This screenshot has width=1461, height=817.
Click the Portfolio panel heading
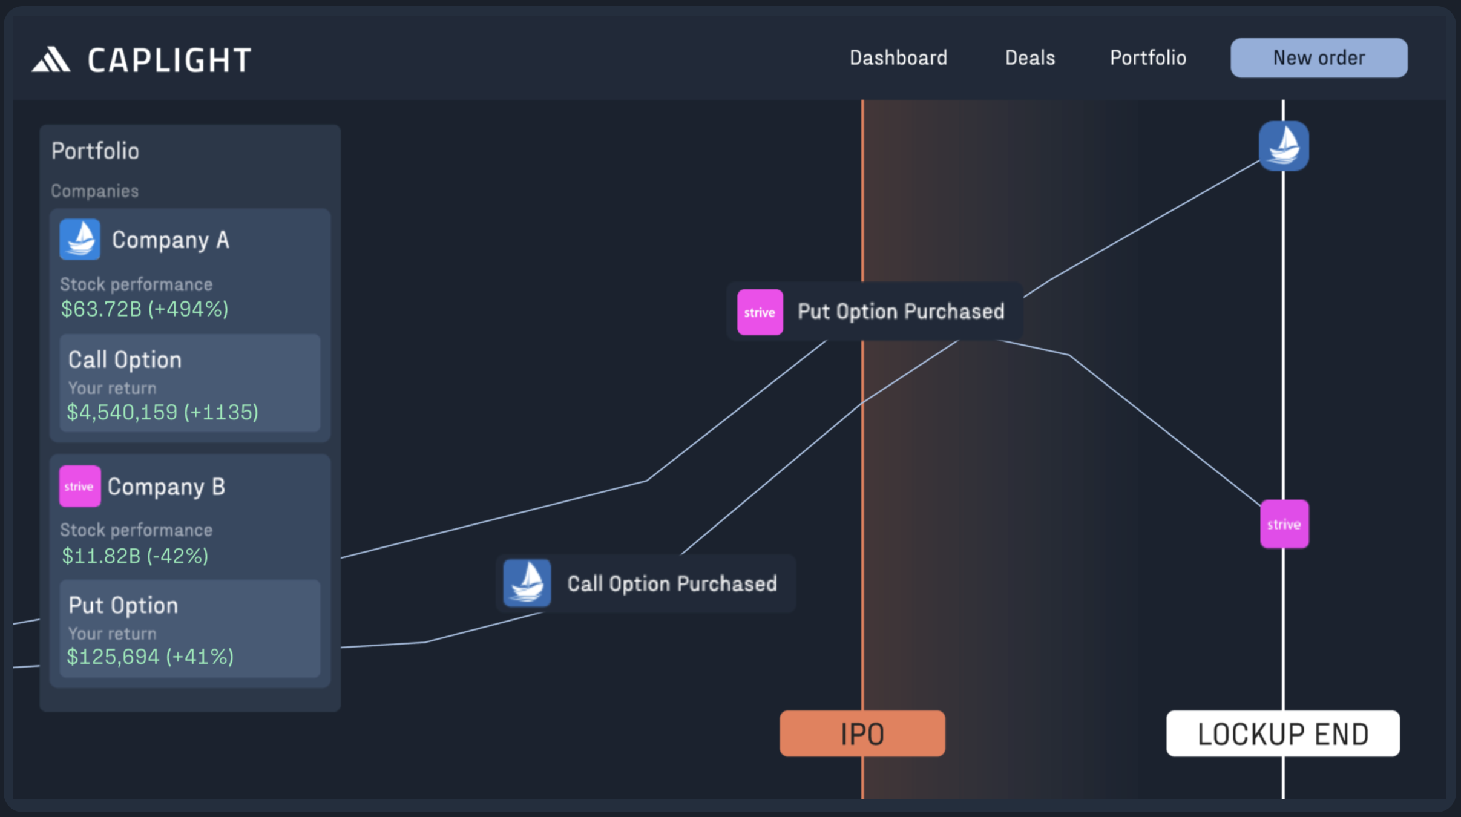[x=95, y=151]
